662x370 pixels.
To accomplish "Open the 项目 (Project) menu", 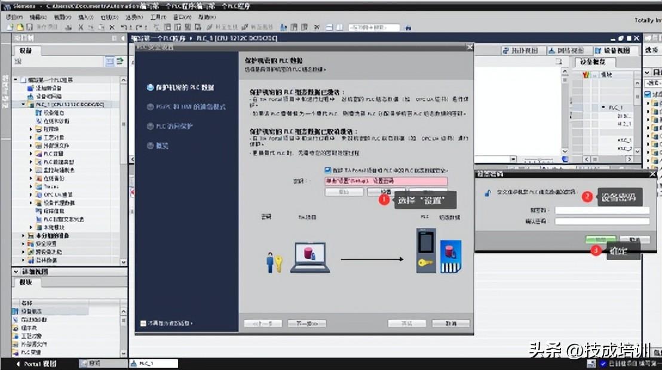I will click(14, 17).
